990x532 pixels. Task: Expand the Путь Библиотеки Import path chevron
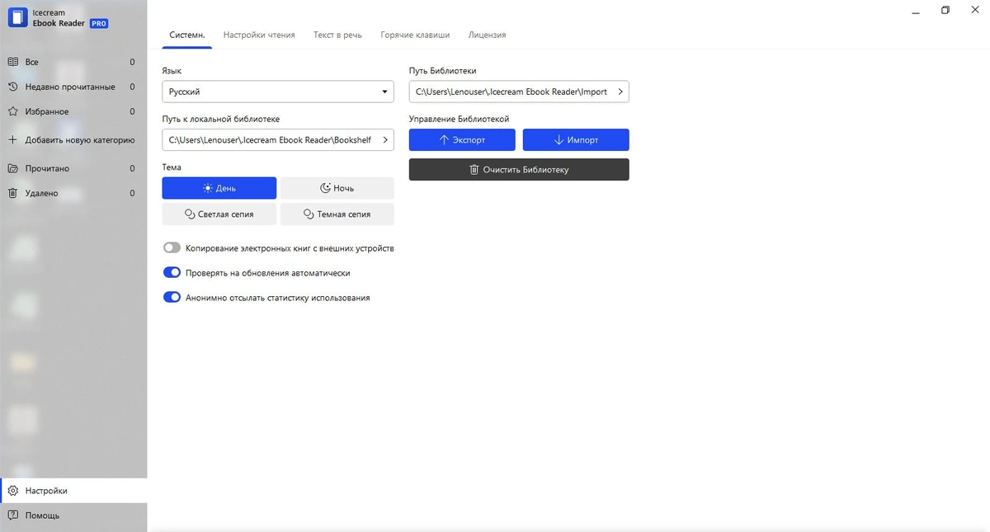pyautogui.click(x=620, y=92)
